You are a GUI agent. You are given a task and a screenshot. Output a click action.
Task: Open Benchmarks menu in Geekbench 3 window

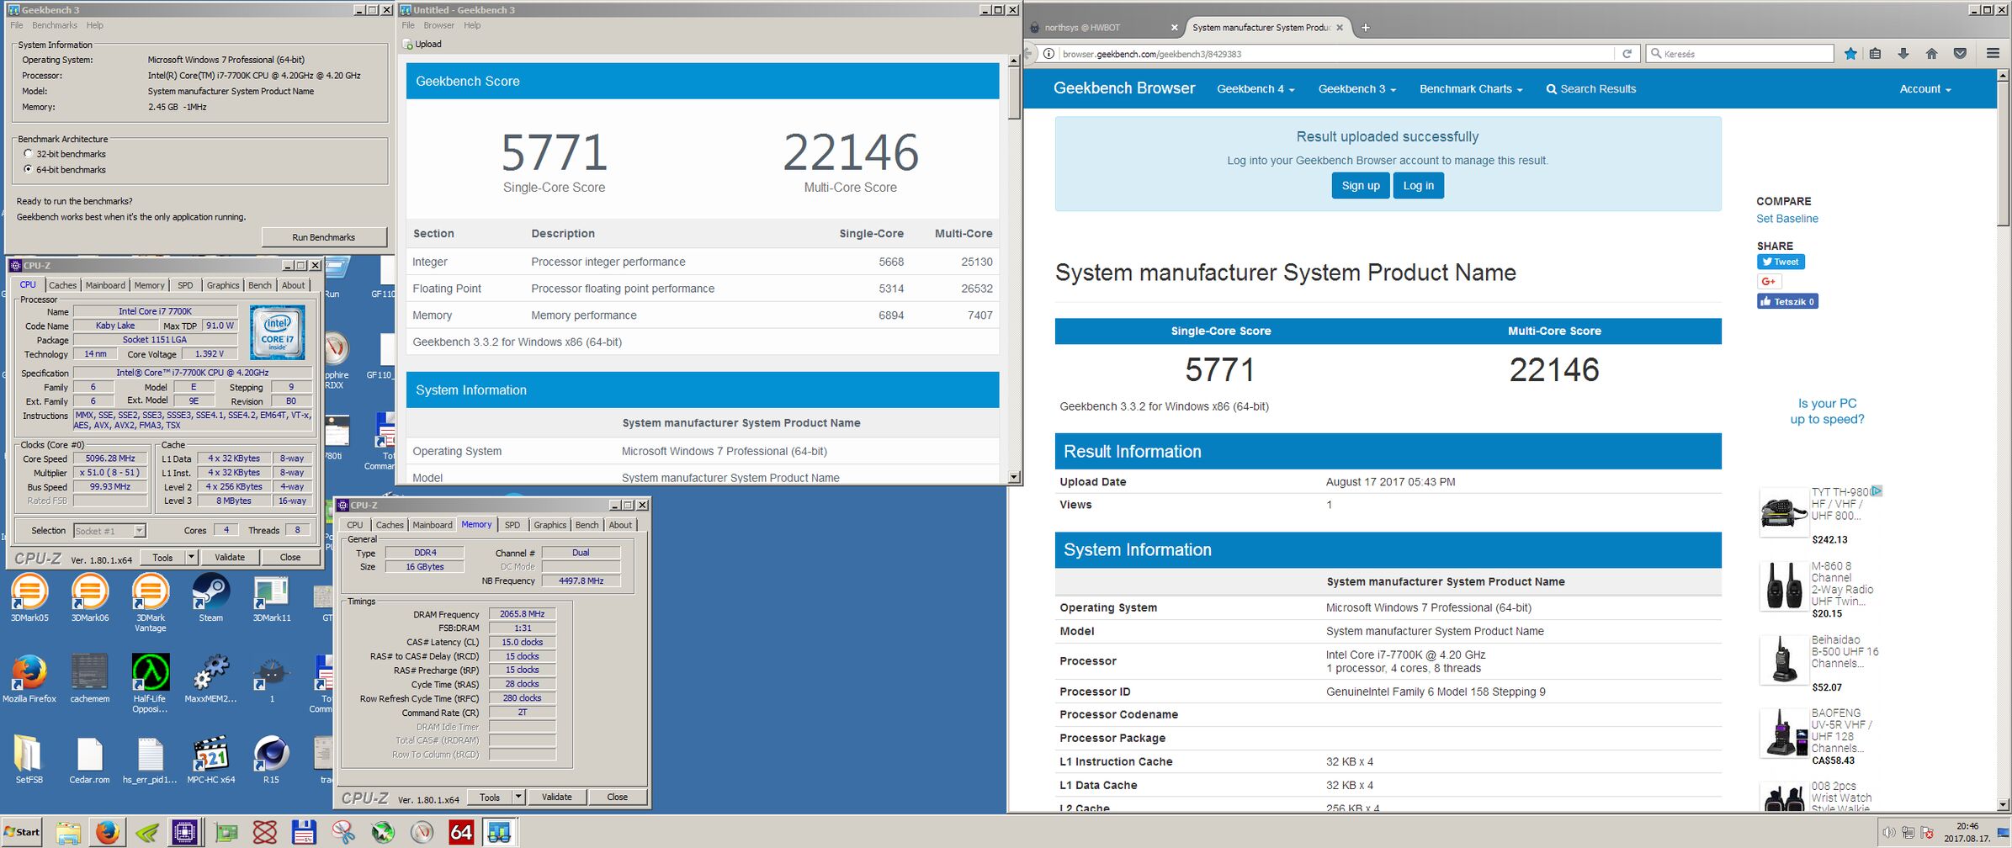tap(55, 25)
